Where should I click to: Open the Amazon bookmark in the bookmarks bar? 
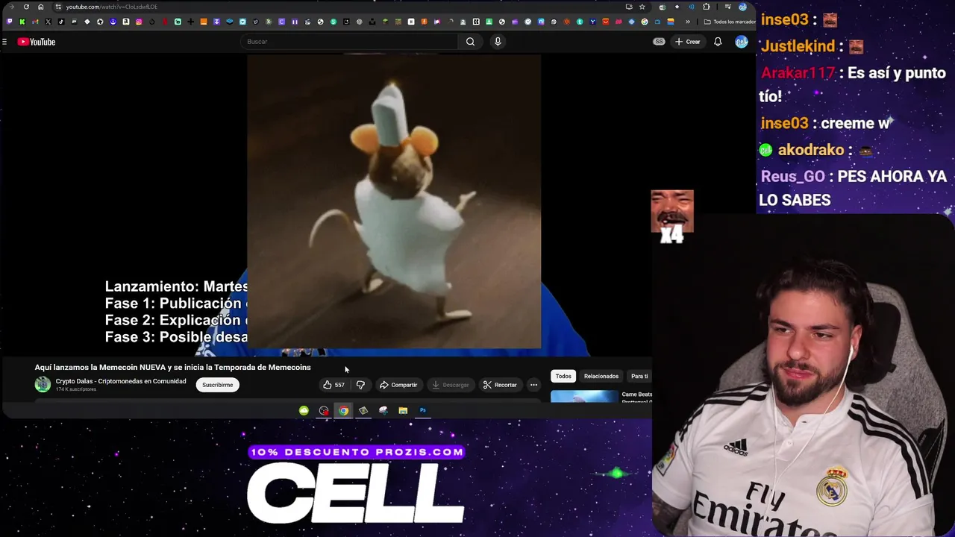[x=126, y=22]
